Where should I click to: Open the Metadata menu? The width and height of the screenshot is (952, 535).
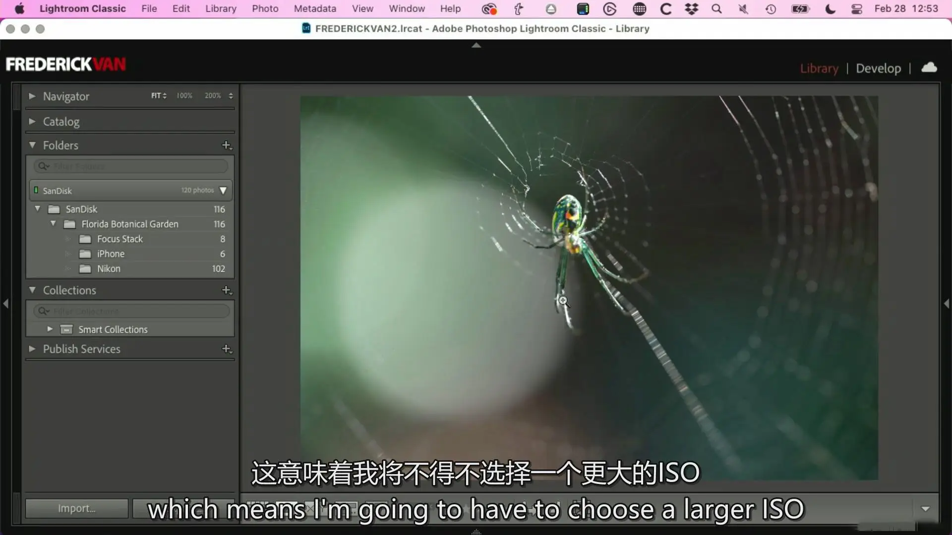pos(315,8)
